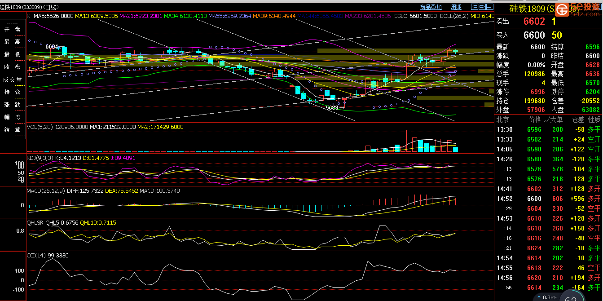Image resolution: width=603 pixels, height=301 pixels.
Task: Toggle the split-panel layout icon
Action: click(490, 7)
